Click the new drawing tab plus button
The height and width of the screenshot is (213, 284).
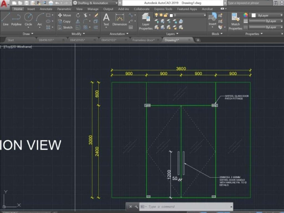198,40
